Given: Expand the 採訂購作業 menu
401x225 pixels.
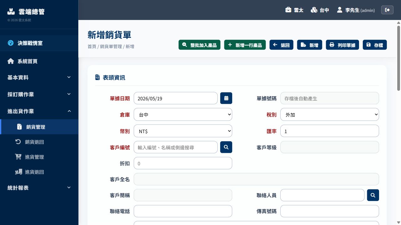Looking at the screenshot, I should 39,94.
